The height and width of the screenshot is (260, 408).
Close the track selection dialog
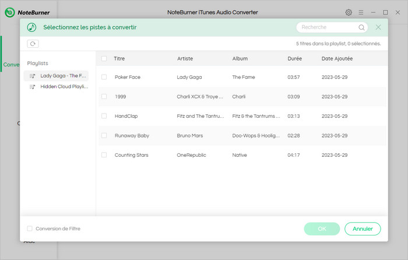[x=378, y=27]
